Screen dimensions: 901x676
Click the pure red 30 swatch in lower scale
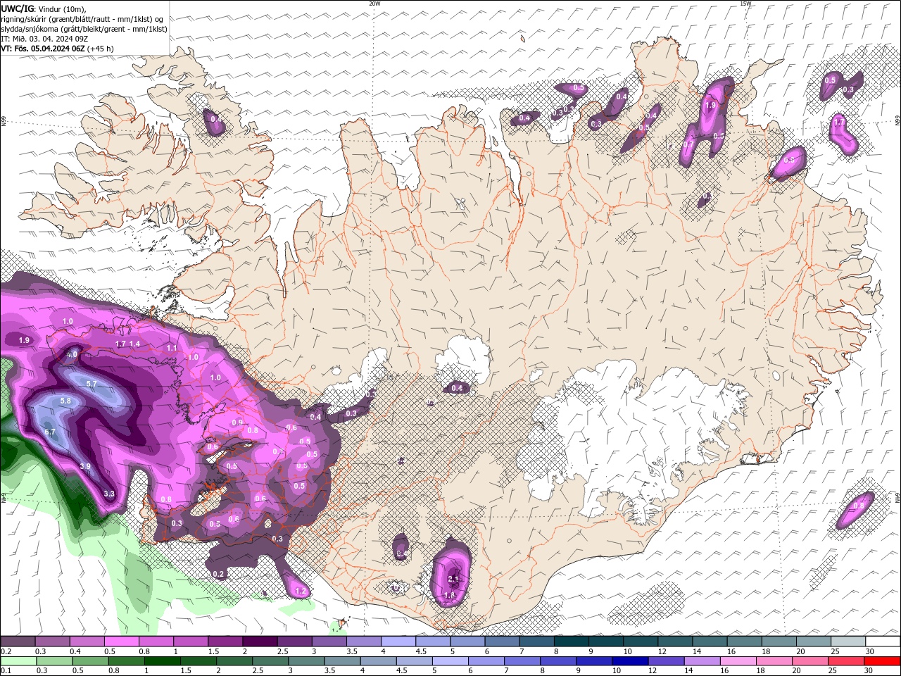[882, 662]
